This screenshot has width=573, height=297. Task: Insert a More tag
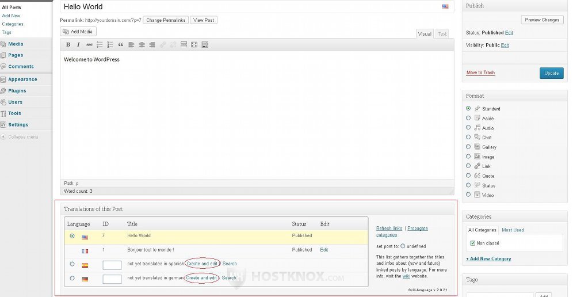pos(184,45)
